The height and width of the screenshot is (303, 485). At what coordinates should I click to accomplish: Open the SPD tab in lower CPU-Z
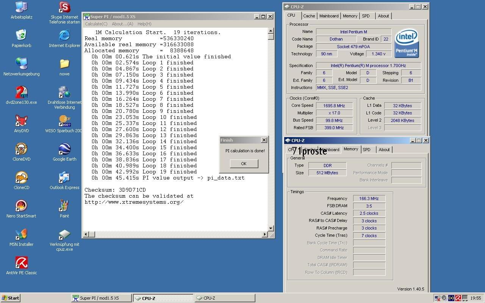(366, 150)
